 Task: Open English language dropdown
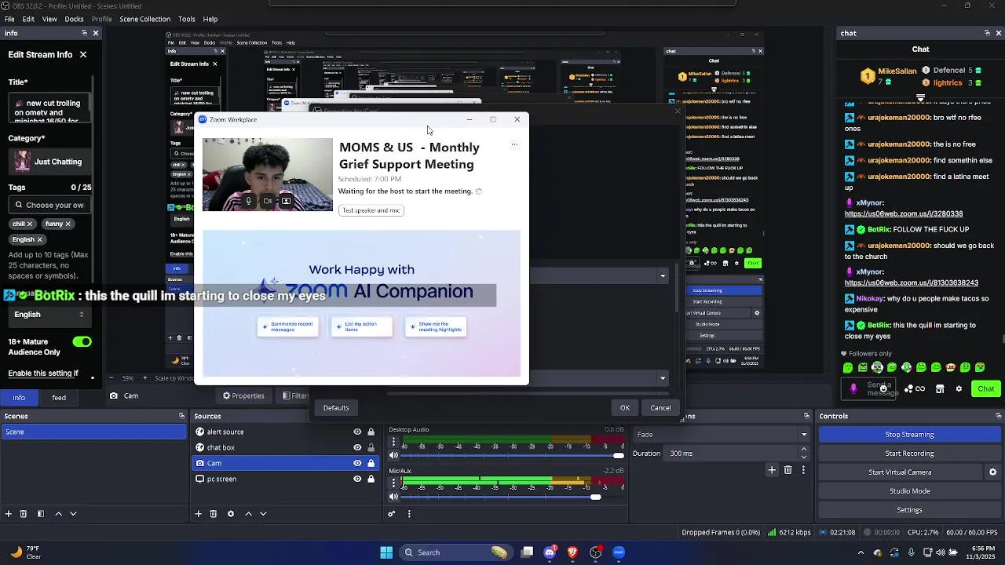pos(49,314)
